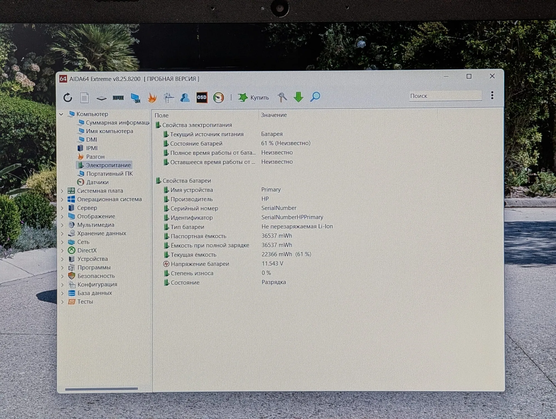
Task: Open the memory benchmark RAM icon
Action: pyautogui.click(x=118, y=98)
